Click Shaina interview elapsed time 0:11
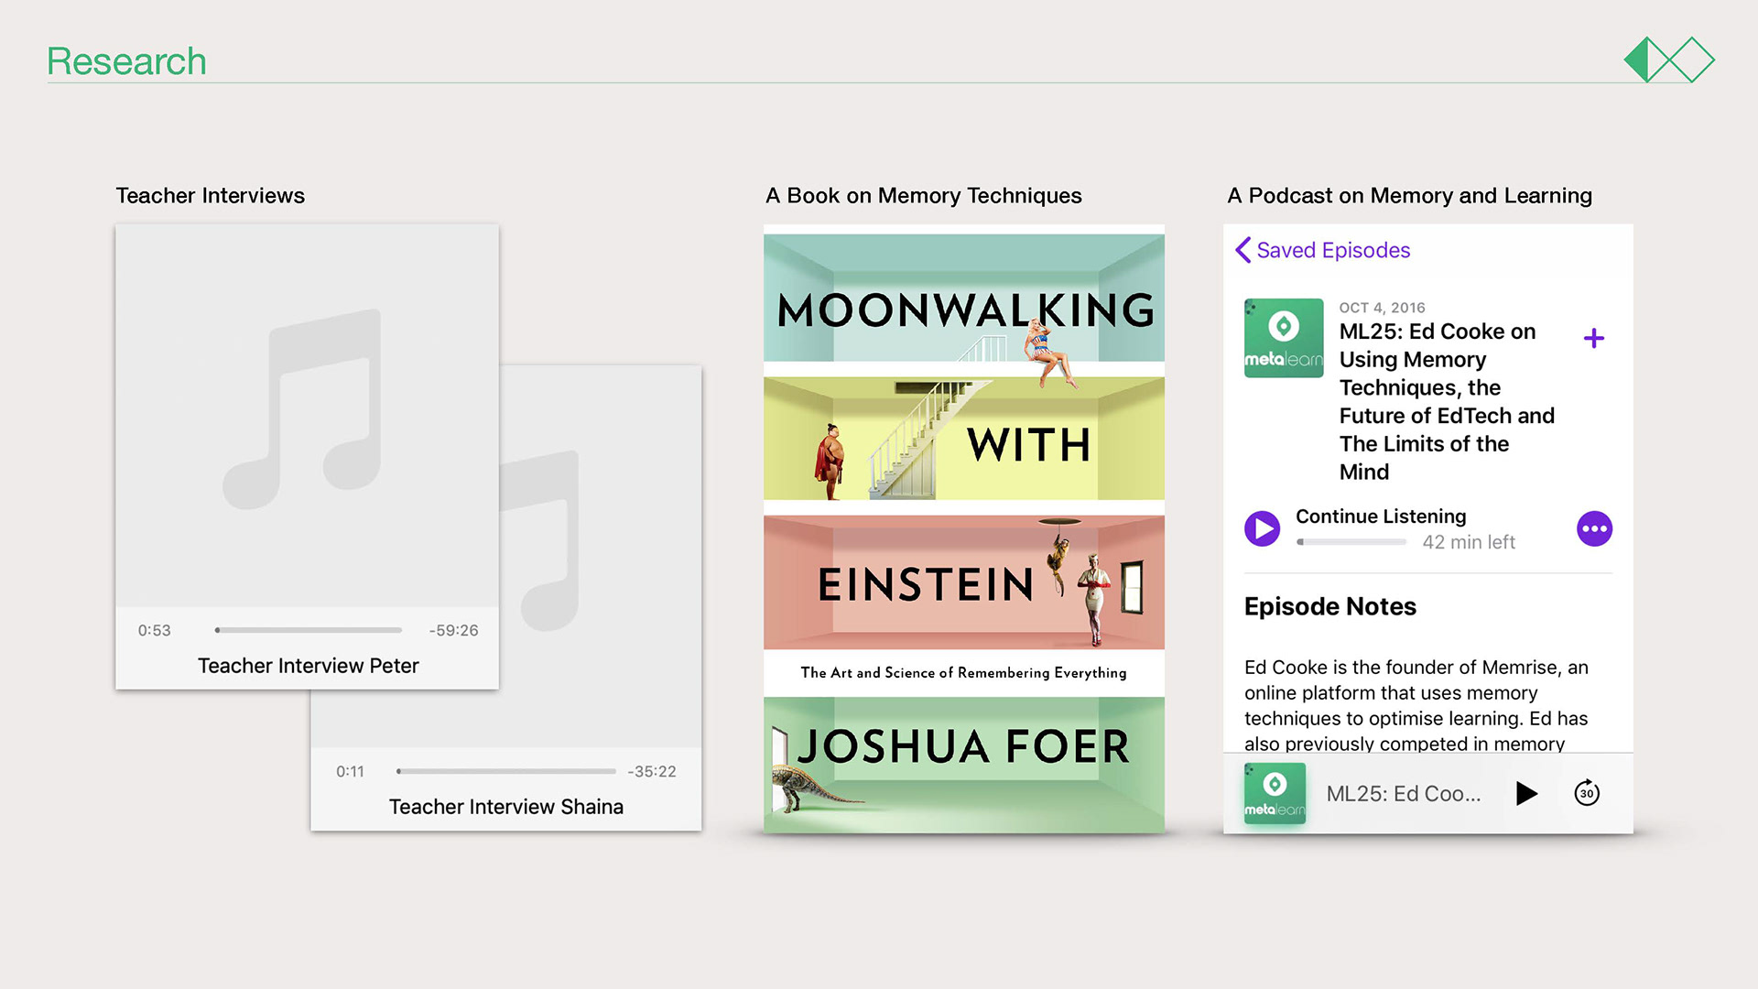The image size is (1758, 989). coord(350,771)
